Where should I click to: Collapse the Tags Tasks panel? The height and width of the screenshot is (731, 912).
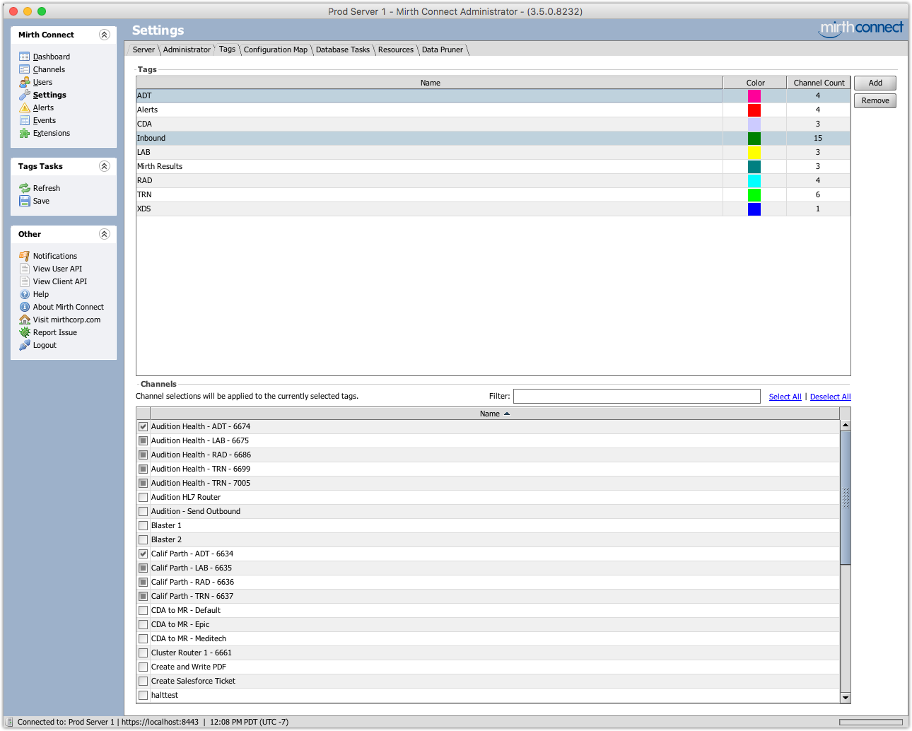point(104,166)
